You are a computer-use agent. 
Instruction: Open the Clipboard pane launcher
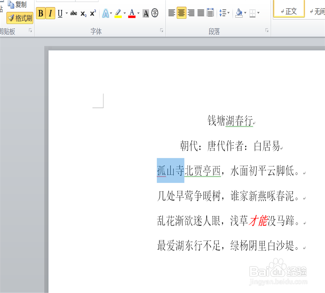point(30,30)
